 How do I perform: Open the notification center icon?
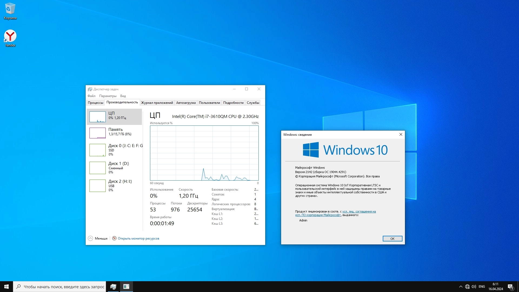coord(510,287)
